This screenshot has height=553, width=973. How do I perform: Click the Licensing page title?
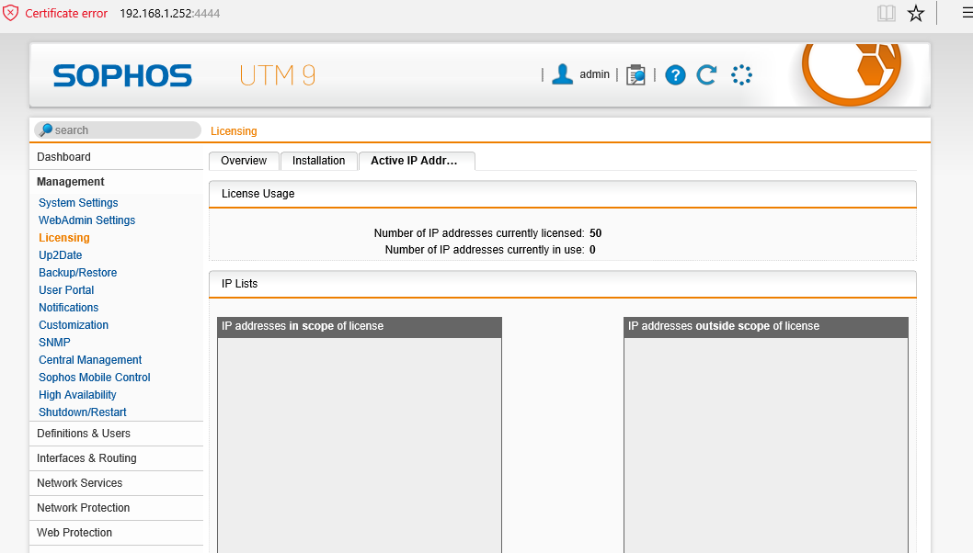coord(234,130)
